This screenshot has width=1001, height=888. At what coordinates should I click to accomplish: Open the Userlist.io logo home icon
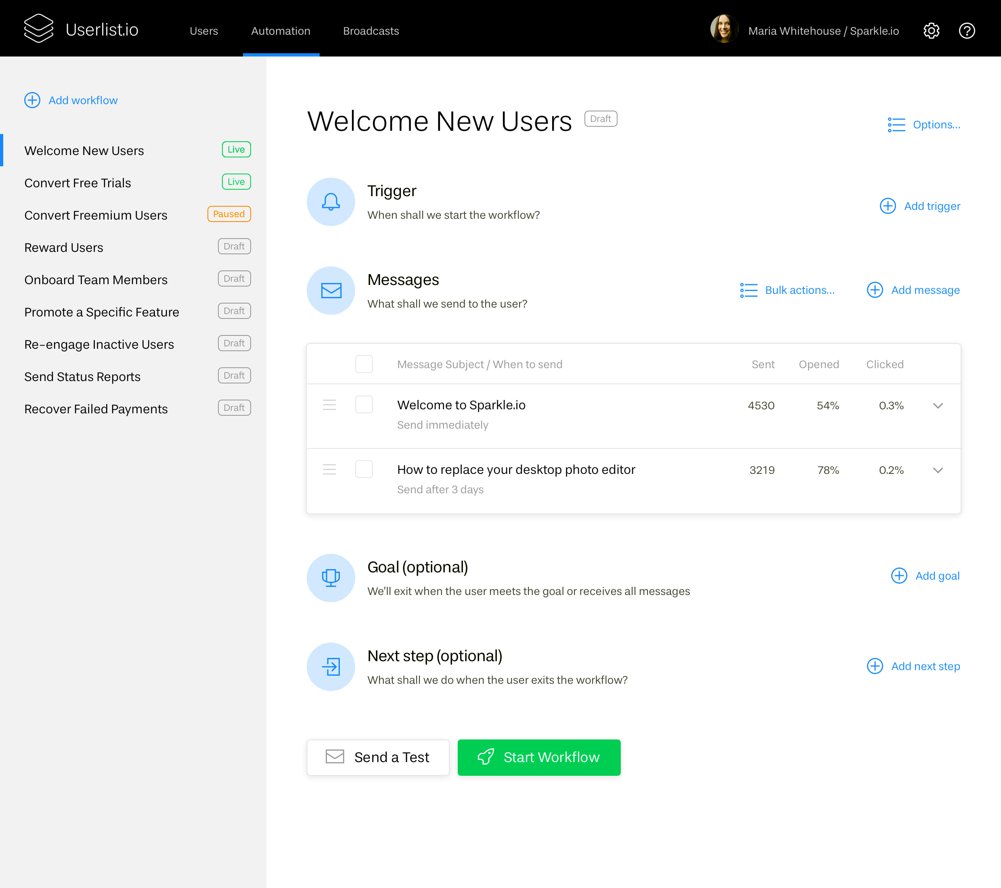(x=38, y=28)
